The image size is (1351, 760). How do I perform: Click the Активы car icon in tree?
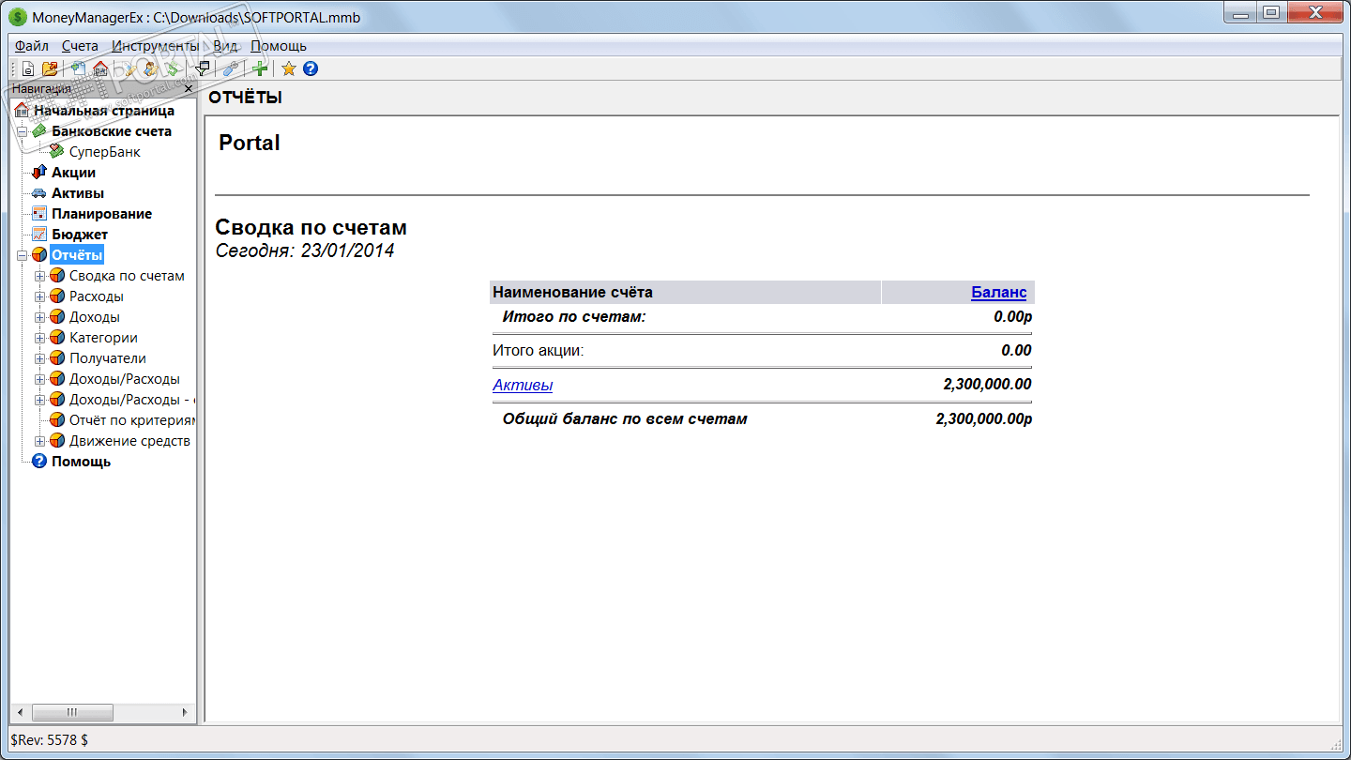coord(39,193)
